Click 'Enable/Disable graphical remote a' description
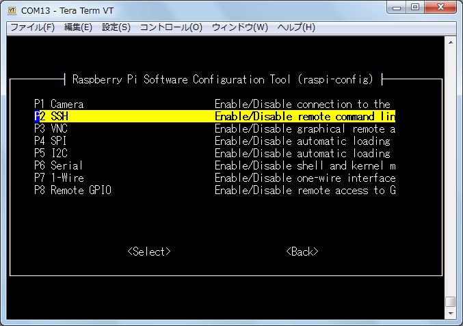Screen dimensions: 463x326 pos(305,128)
